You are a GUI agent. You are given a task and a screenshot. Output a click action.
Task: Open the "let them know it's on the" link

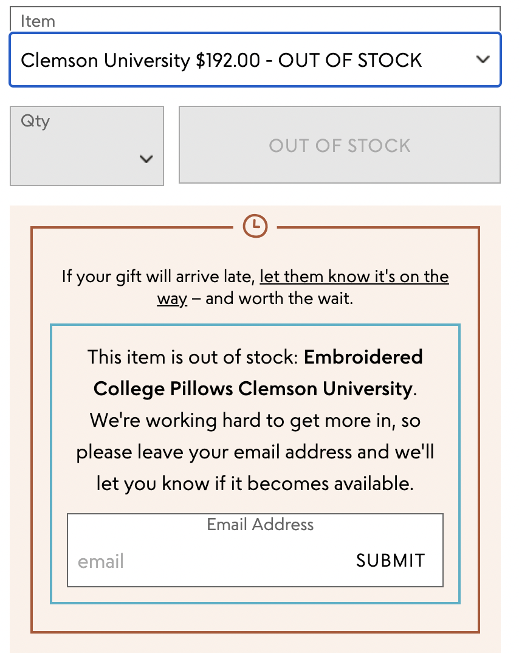coord(354,276)
